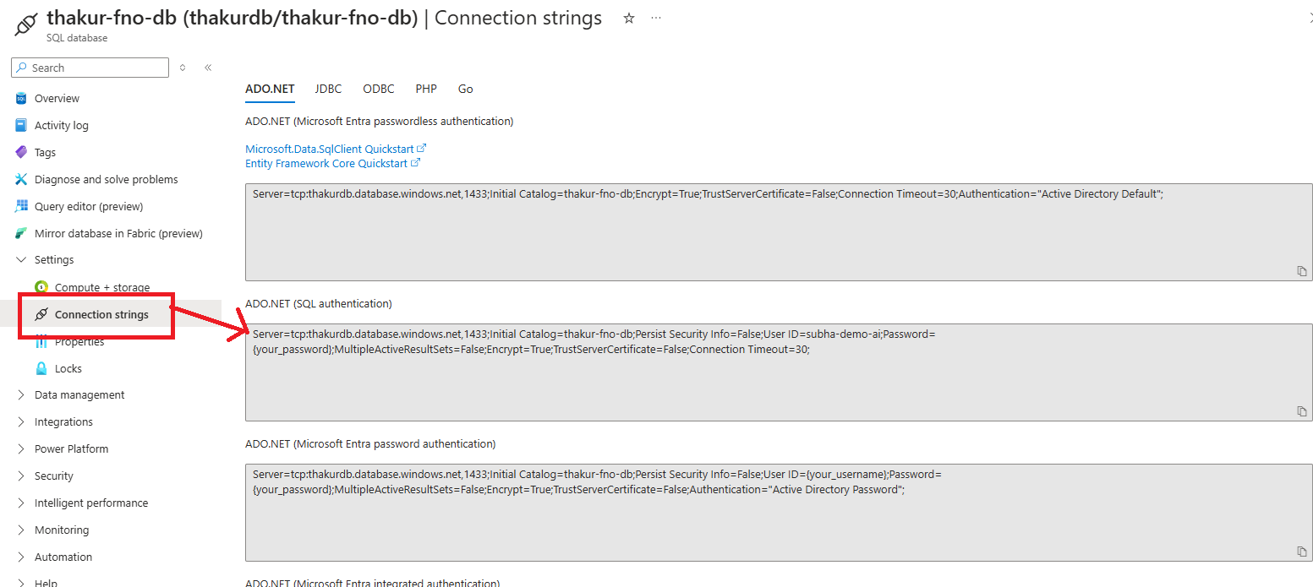Viewport: 1313px width, 587px height.
Task: Open Diagnose and solve problems
Action: 106,180
